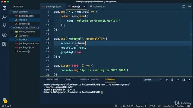
Task: Open package.json in the project tree
Action: pyautogui.click(x=26, y=47)
